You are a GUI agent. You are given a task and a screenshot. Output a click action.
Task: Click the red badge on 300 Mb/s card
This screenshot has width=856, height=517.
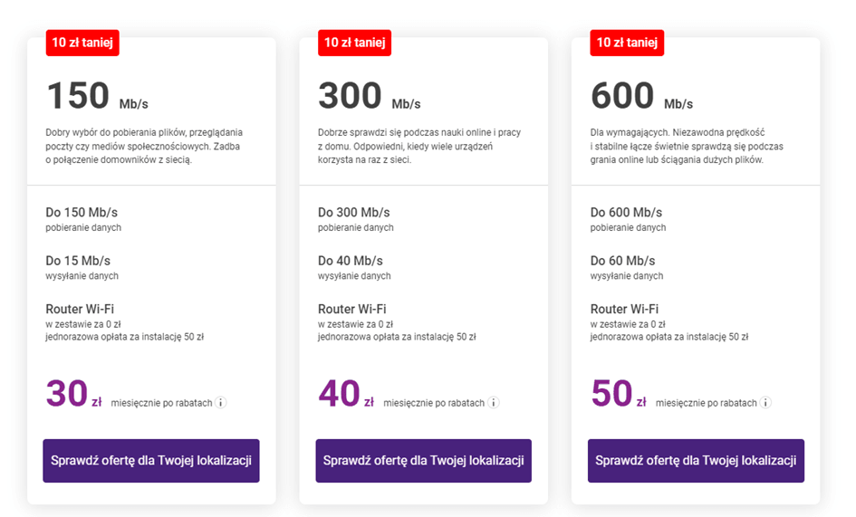pyautogui.click(x=355, y=43)
